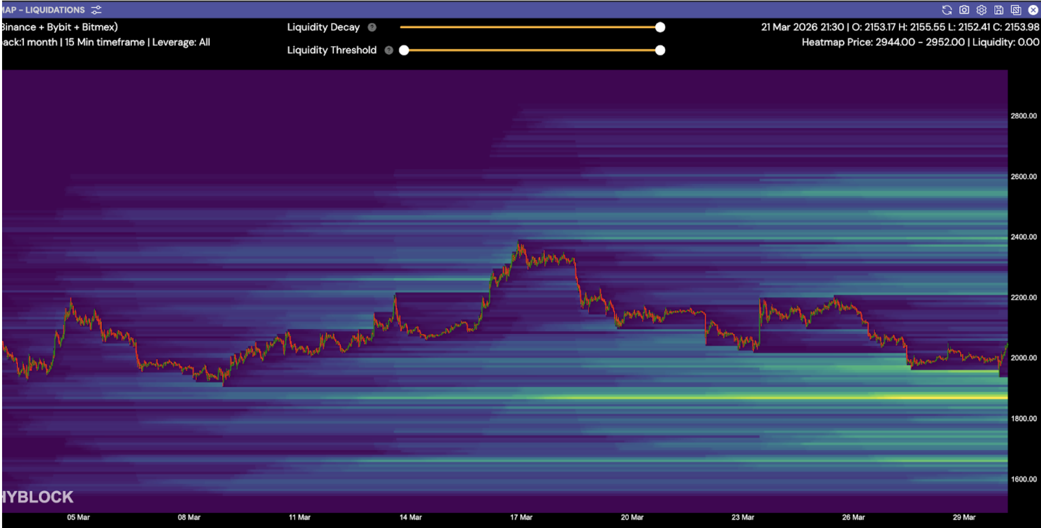
Task: Click the 20 Mar date label
Action: [x=632, y=517]
